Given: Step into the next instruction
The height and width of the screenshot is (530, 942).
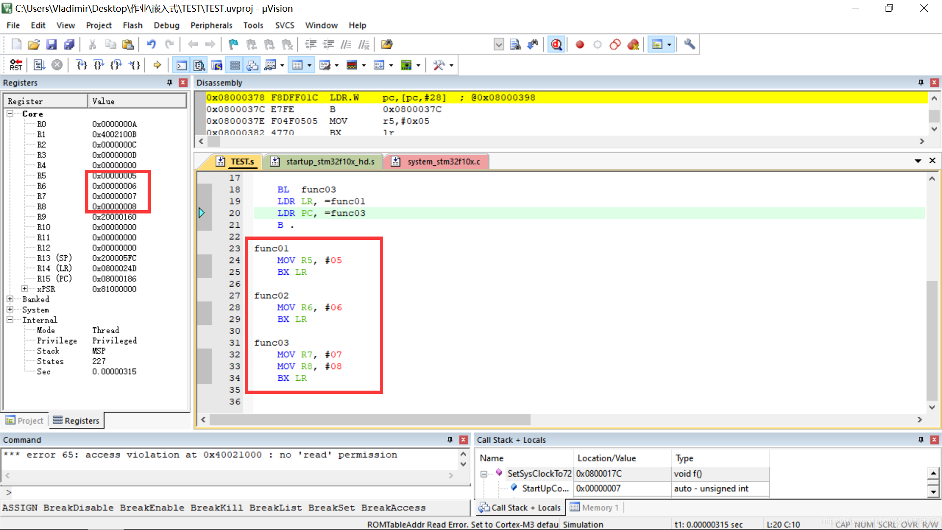Looking at the screenshot, I should 81,65.
